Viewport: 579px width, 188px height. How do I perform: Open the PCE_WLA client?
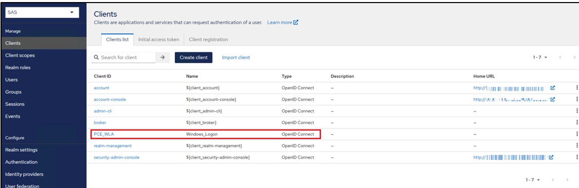point(104,134)
